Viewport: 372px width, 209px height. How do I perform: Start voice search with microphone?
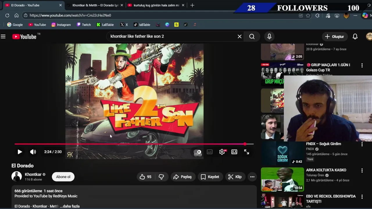(x=269, y=37)
